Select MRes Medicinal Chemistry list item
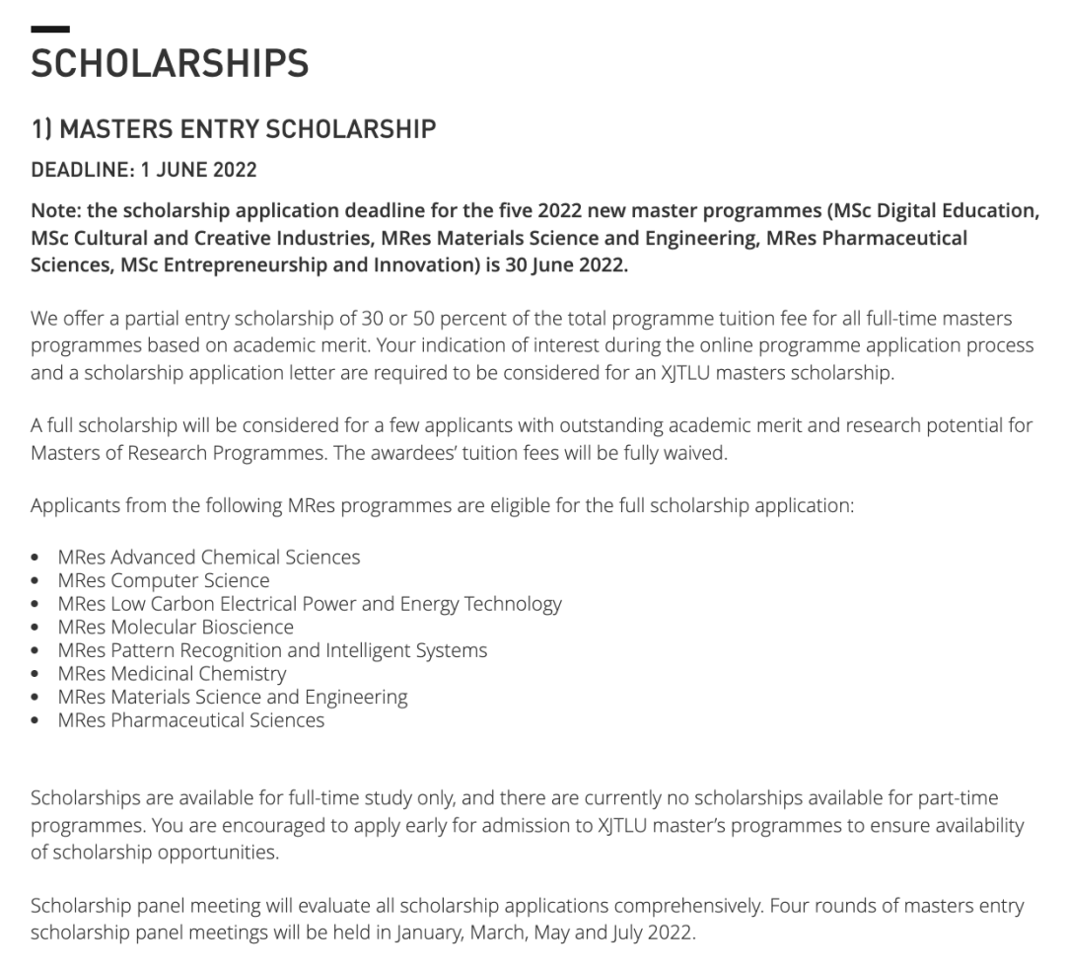Image resolution: width=1065 pixels, height=971 pixels. (x=172, y=674)
